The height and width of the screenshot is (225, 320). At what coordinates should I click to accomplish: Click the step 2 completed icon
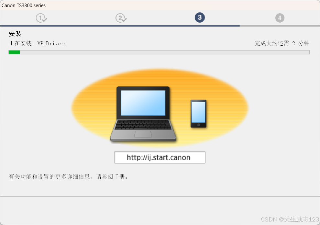pos(121,18)
